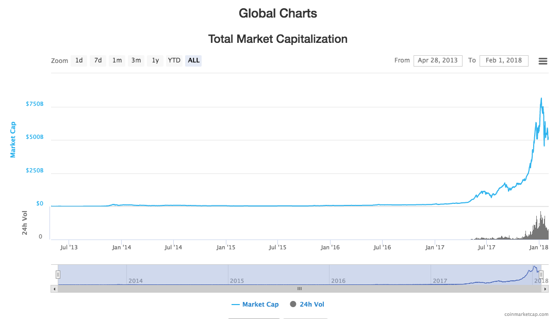Select the ALL zoom range
The height and width of the screenshot is (319, 560).
pos(194,60)
